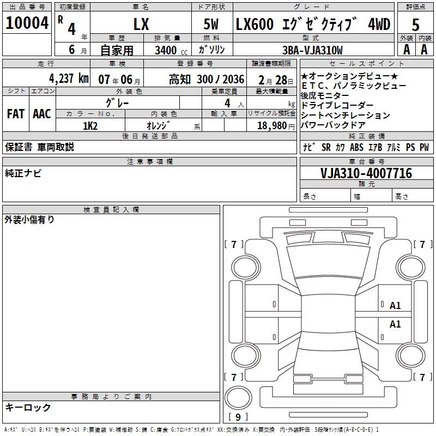
Task: Select the エアB equipment code
Action: pyautogui.click(x=375, y=147)
